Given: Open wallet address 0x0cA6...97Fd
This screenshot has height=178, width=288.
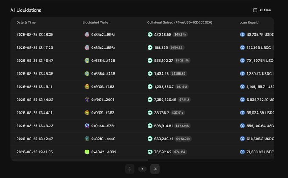Looking at the screenshot, I should [103, 126].
